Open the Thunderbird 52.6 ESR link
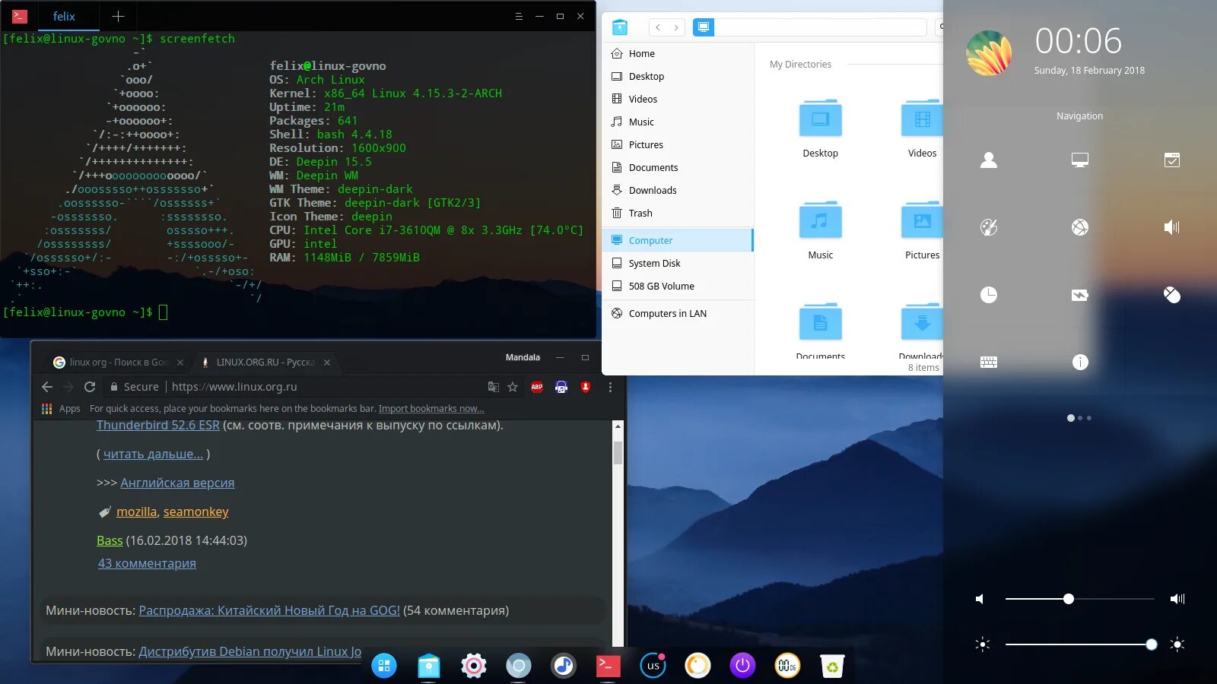This screenshot has height=684, width=1217. tap(158, 425)
